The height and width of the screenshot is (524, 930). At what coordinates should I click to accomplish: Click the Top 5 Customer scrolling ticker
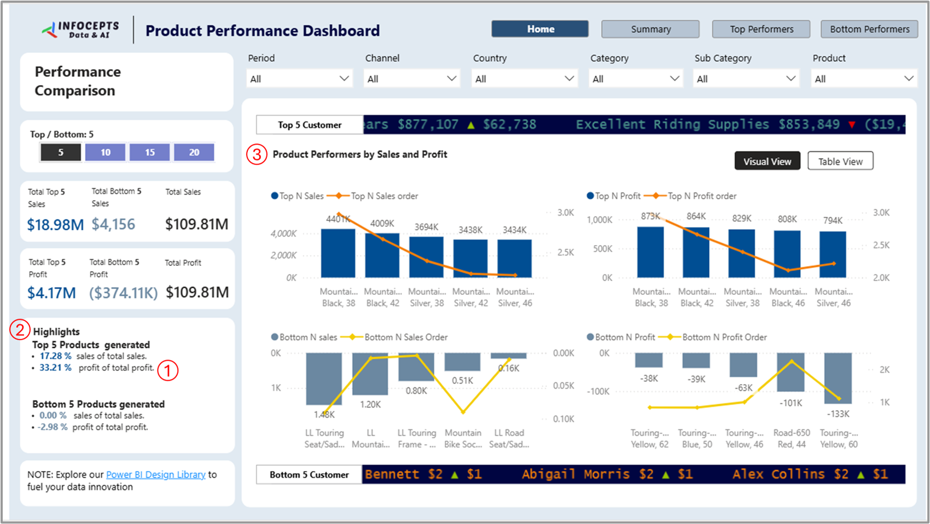point(633,125)
